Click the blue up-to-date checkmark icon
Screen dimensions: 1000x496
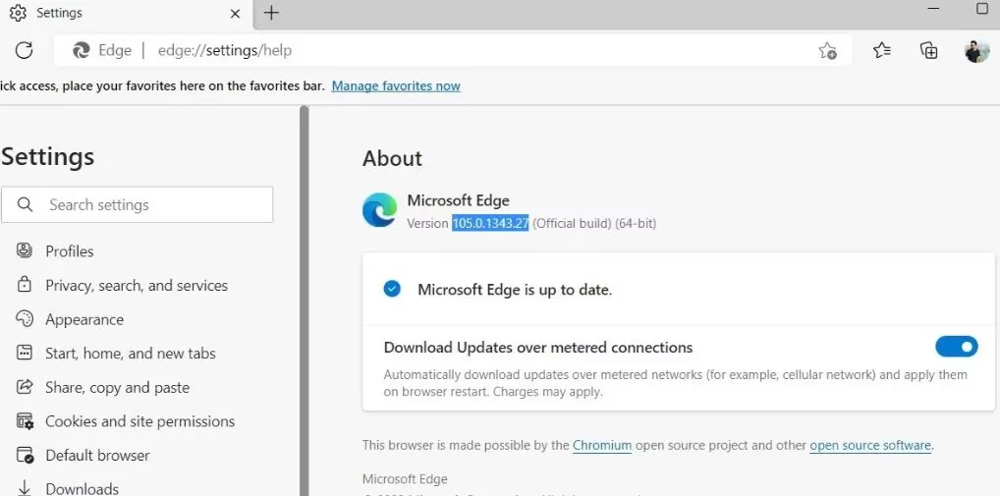coord(392,290)
